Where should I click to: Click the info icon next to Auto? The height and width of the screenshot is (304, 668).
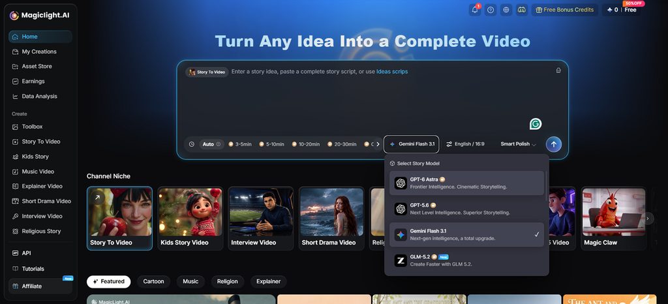click(x=219, y=144)
